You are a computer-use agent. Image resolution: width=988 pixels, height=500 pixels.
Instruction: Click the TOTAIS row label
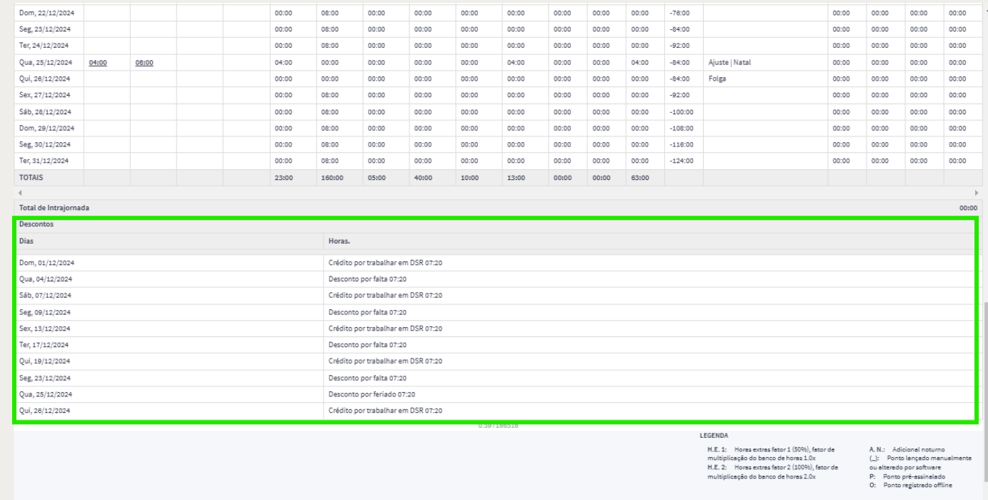[x=33, y=178]
